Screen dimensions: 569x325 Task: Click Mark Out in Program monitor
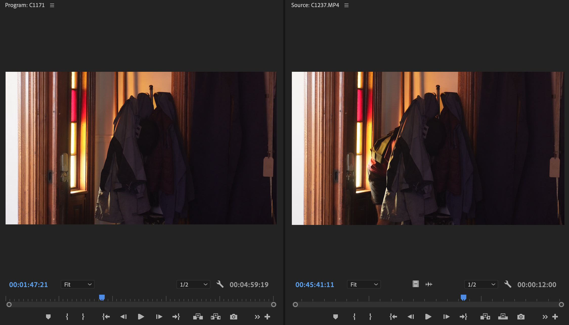click(83, 317)
